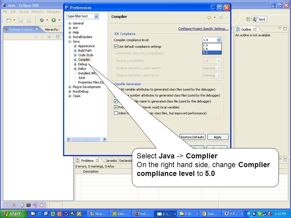291x218 pixels.
Task: Expand the Build Path tree node
Action: 75,51
